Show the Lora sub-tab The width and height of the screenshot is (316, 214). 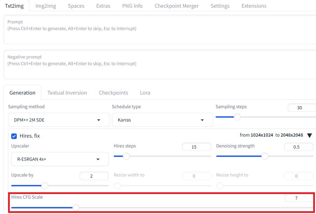point(145,92)
